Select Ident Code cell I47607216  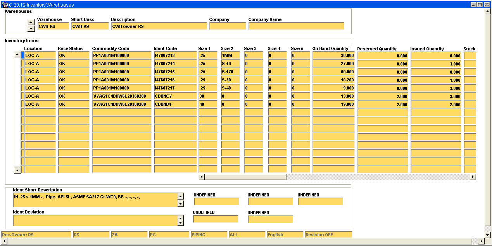(x=175, y=80)
